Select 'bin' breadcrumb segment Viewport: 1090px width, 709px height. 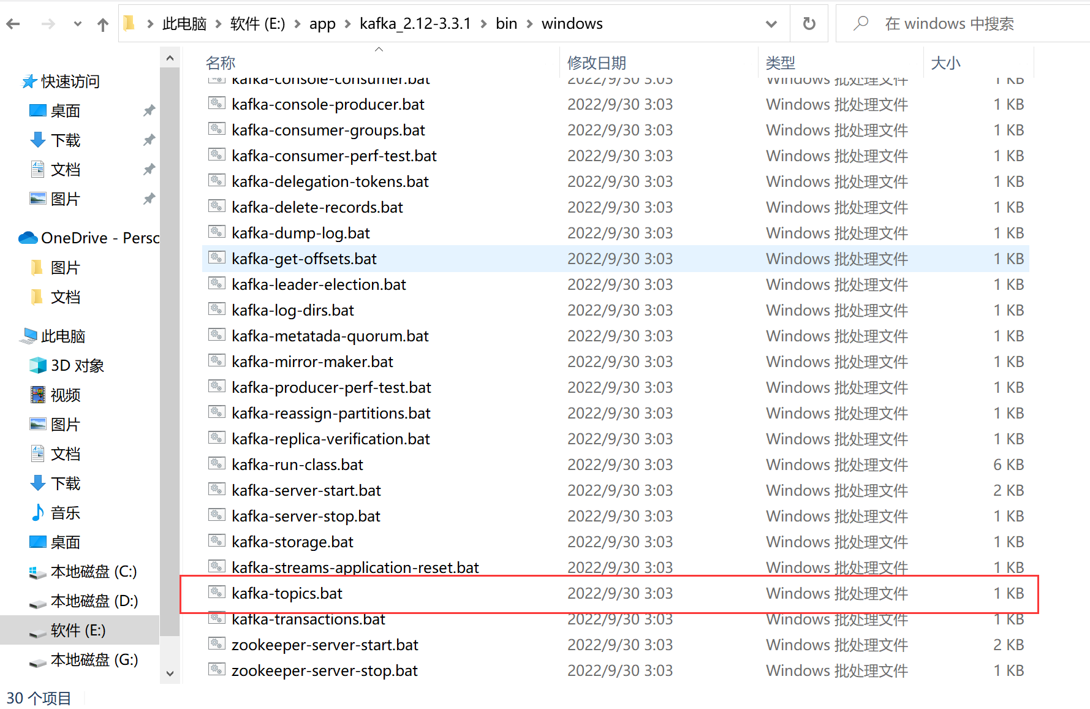click(506, 24)
